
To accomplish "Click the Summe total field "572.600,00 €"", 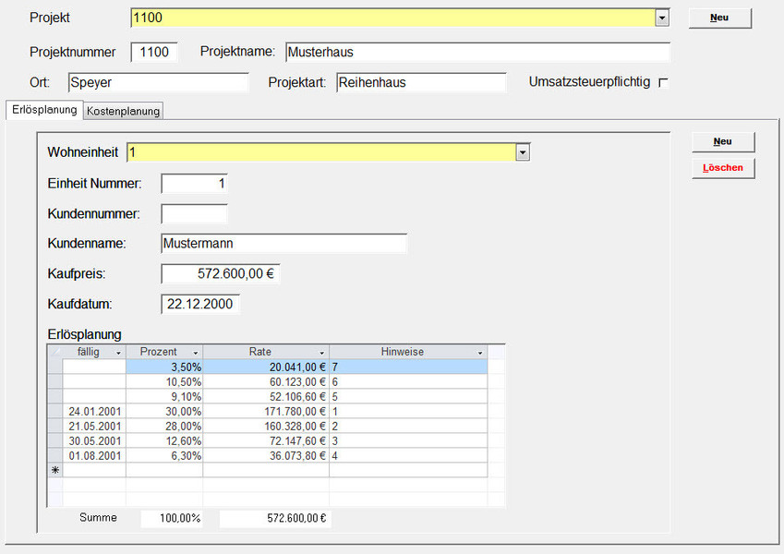I will 275,519.
